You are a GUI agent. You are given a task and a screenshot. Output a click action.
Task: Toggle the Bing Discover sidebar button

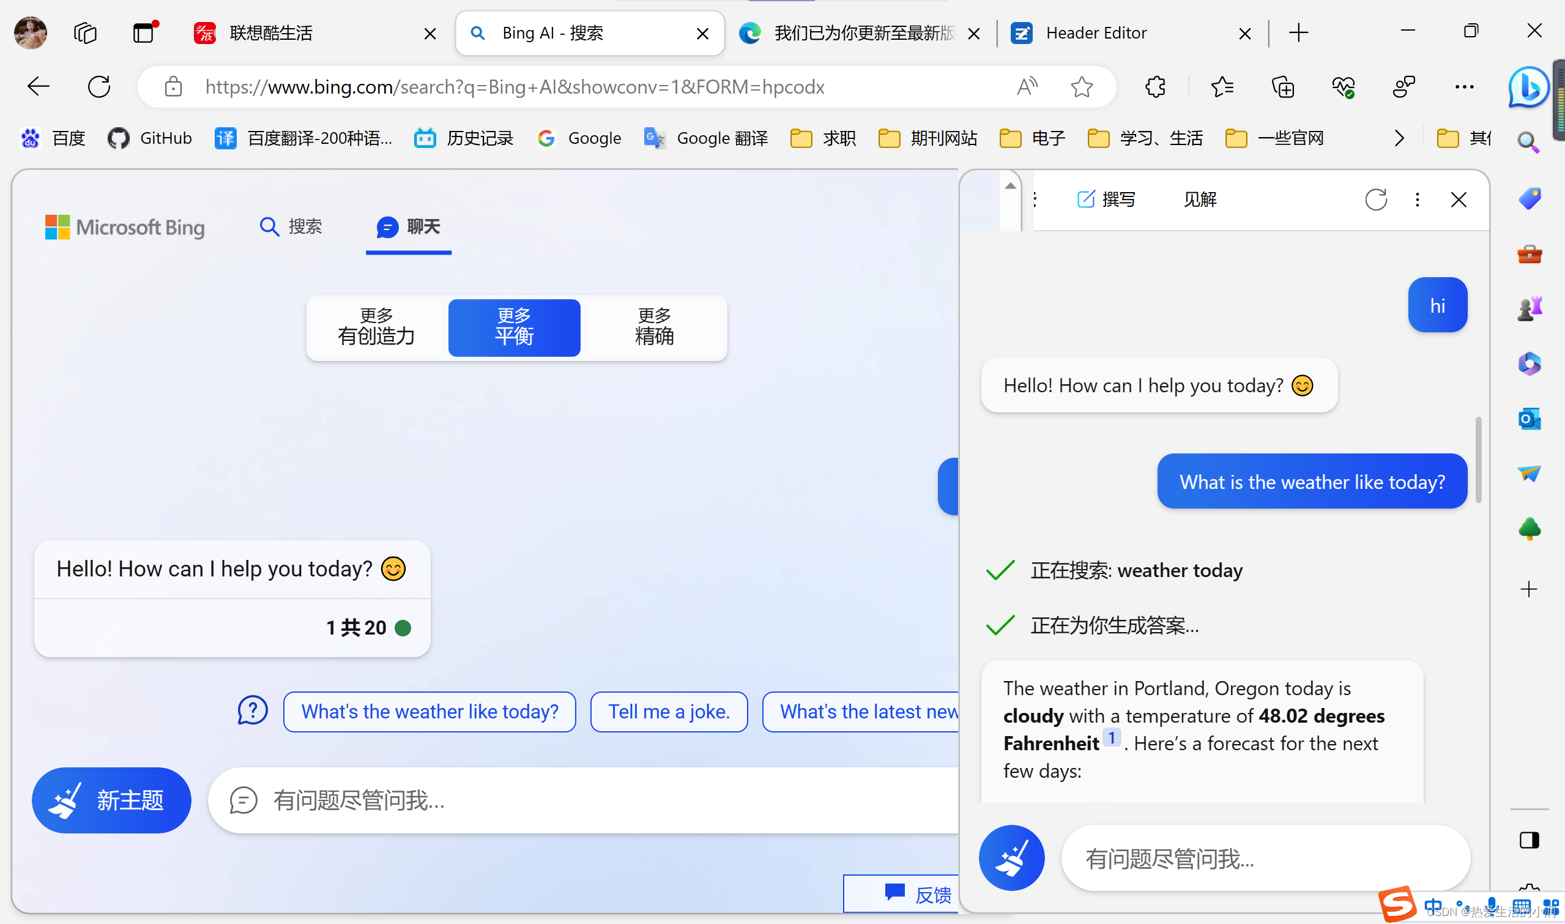1529,86
